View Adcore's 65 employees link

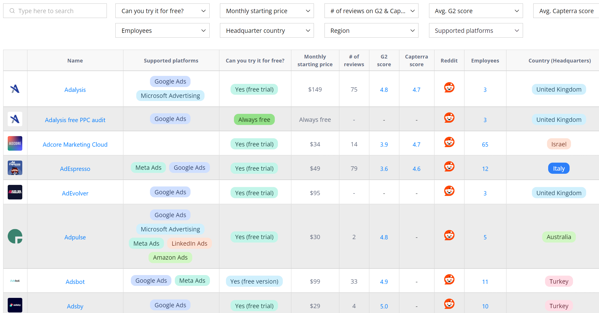[x=485, y=144]
